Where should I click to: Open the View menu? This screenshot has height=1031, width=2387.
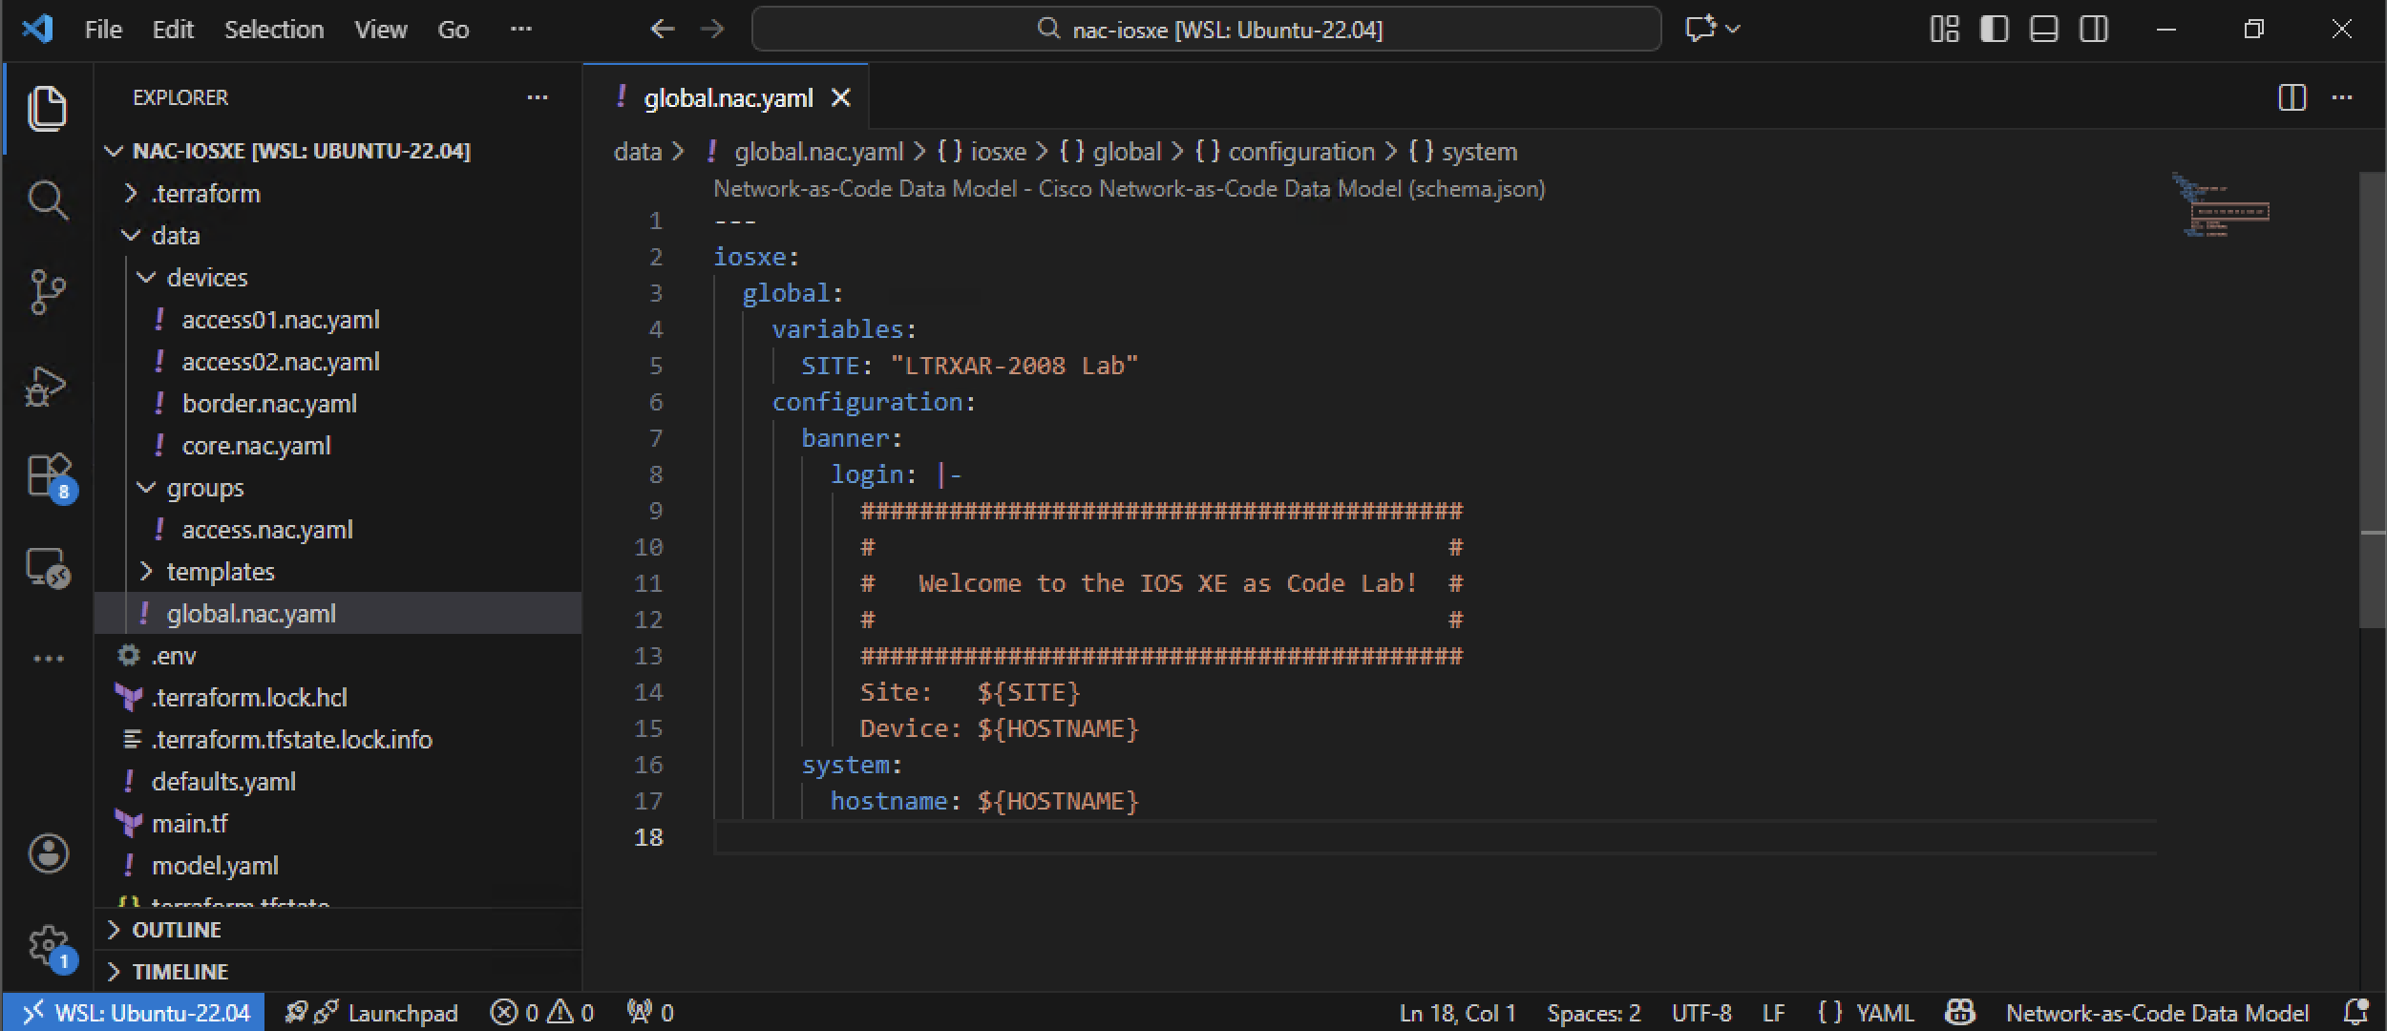coord(381,30)
